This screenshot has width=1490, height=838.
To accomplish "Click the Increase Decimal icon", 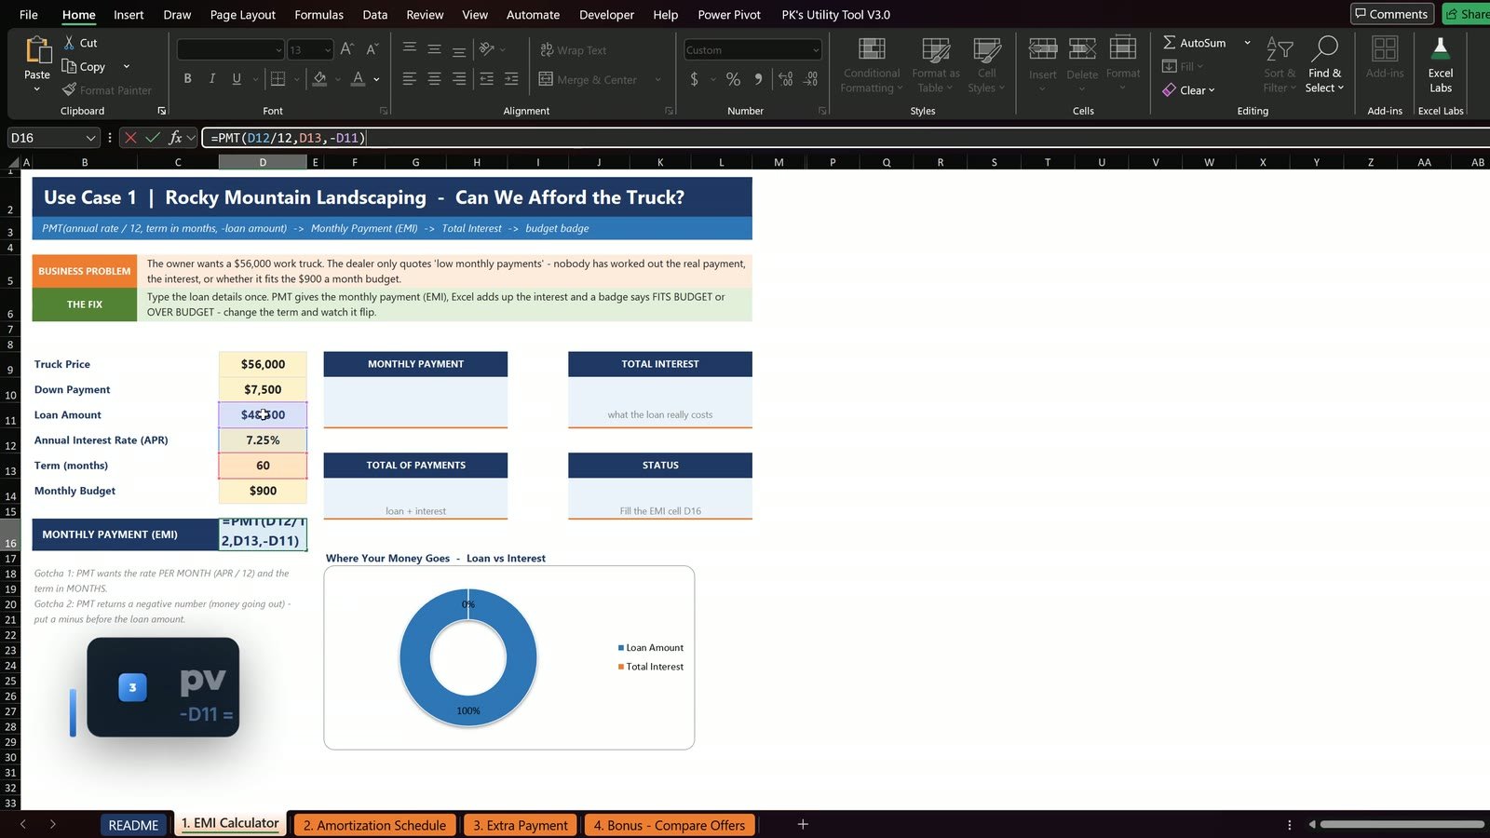I will (785, 79).
